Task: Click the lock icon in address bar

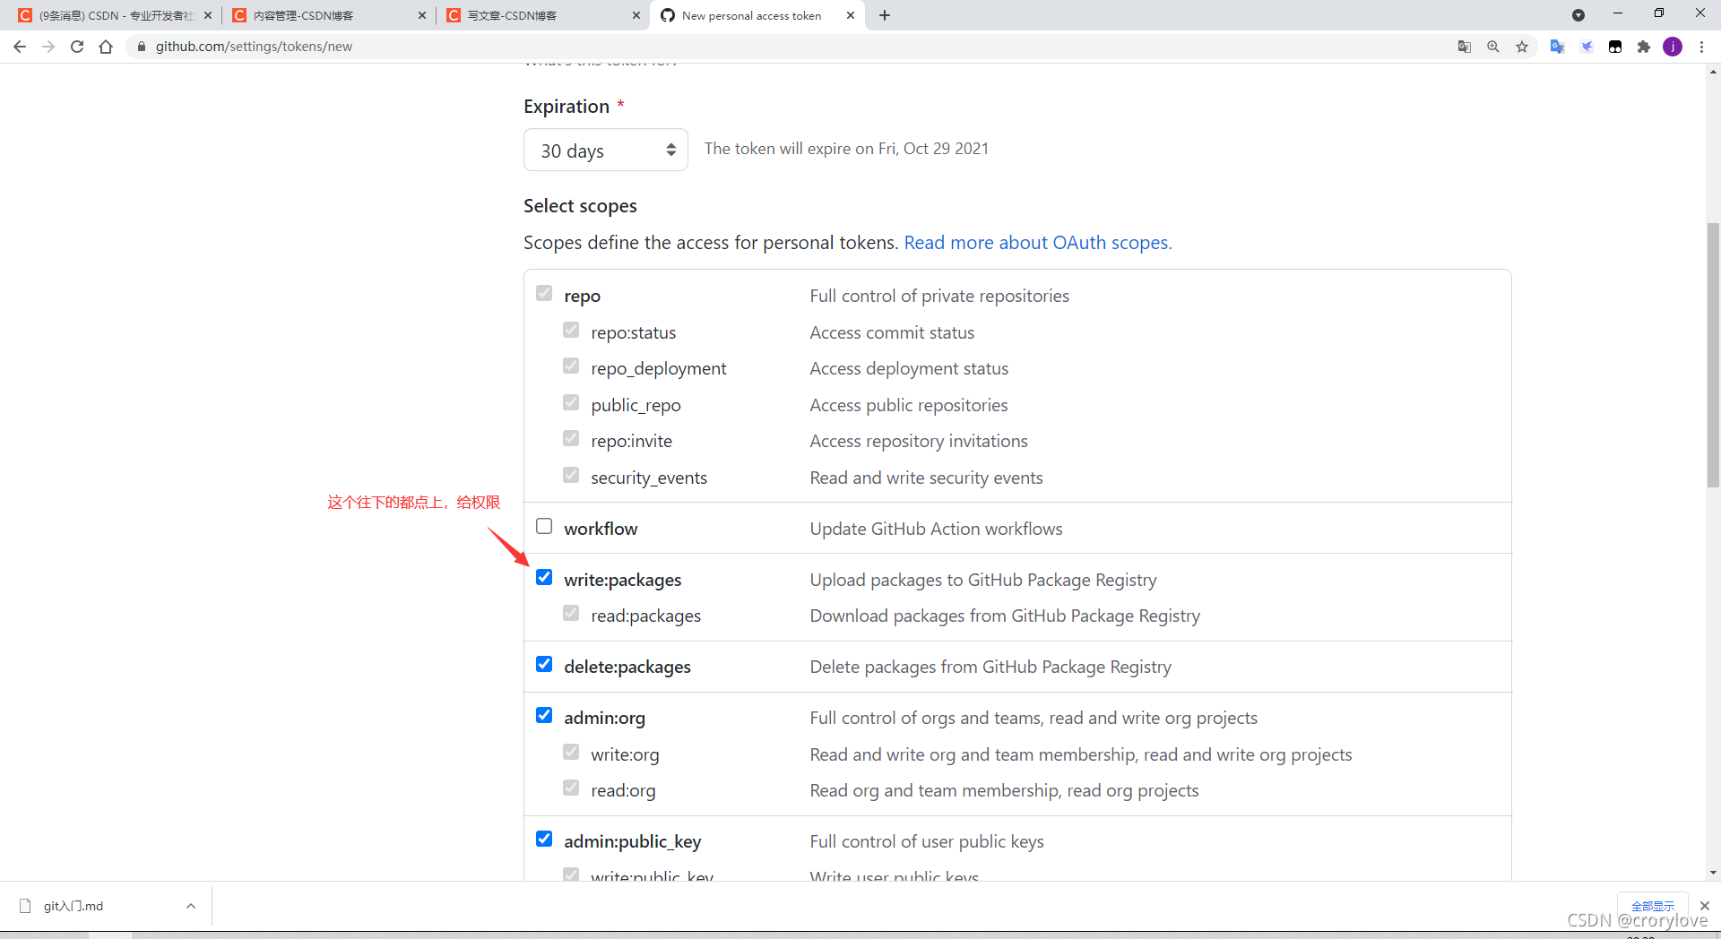Action: pos(141,47)
